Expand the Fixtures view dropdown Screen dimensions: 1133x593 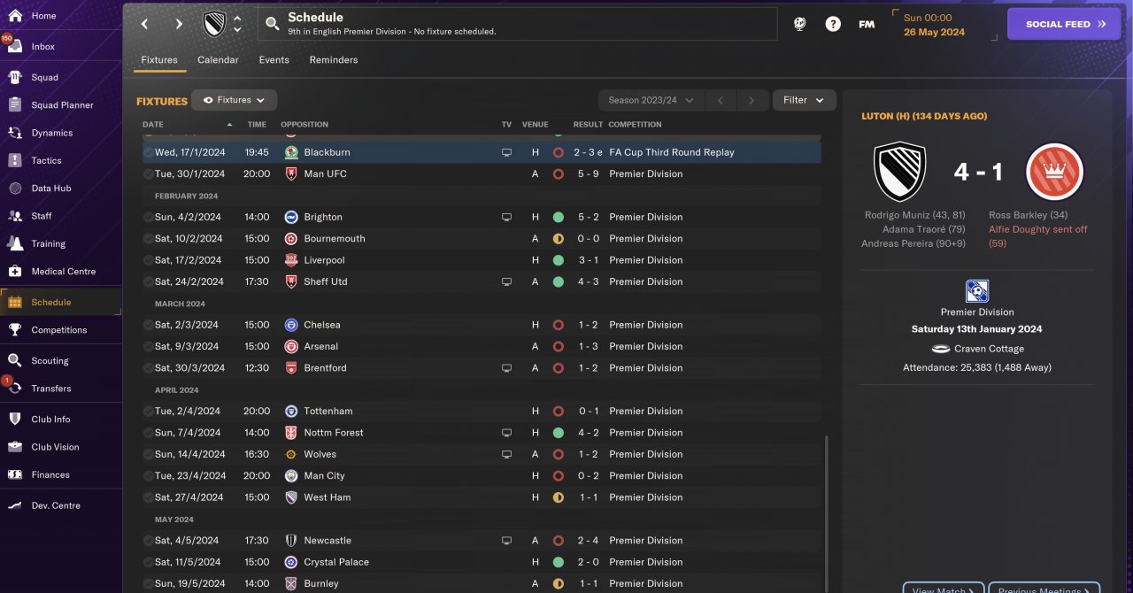[x=235, y=100]
